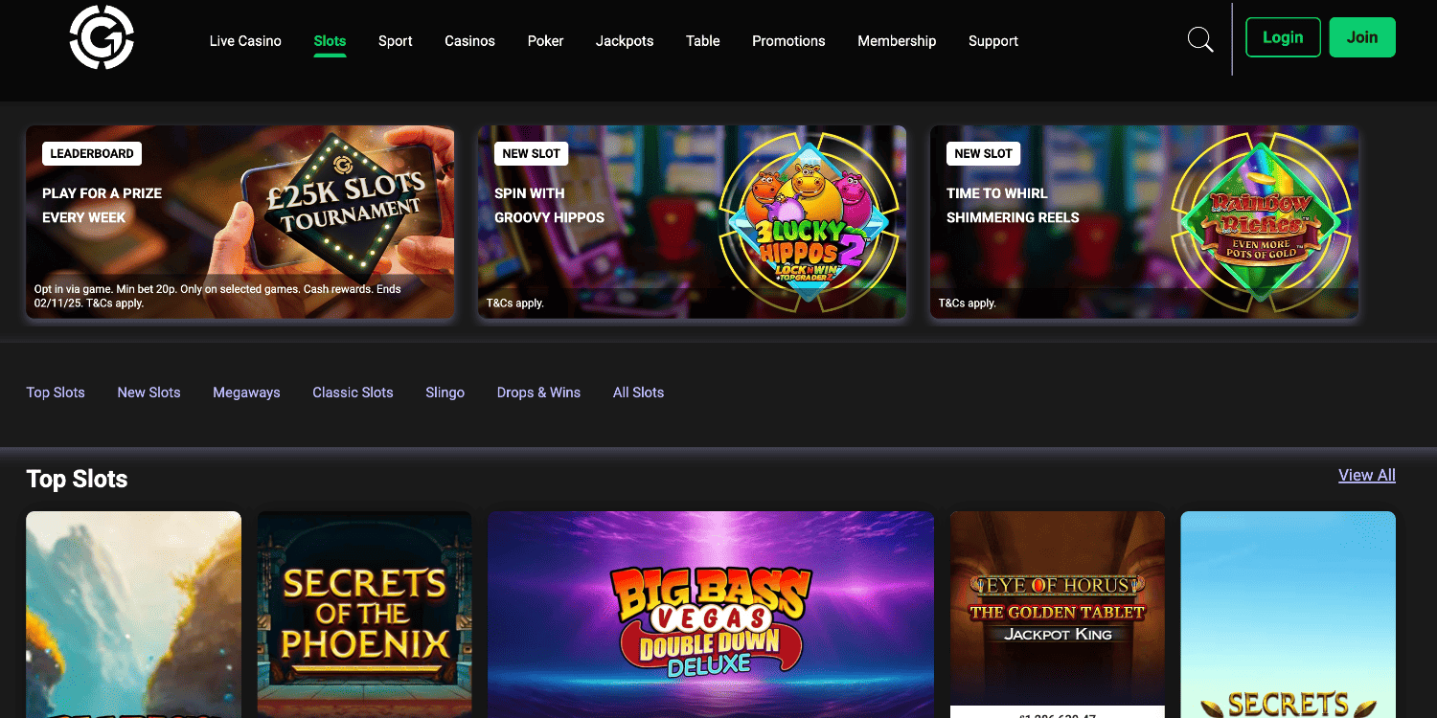
Task: Click the Rainbow Riches game badge
Action: point(1261,220)
